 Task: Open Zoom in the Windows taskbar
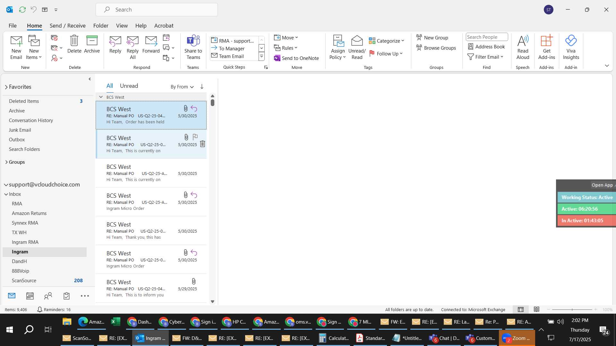(517, 338)
